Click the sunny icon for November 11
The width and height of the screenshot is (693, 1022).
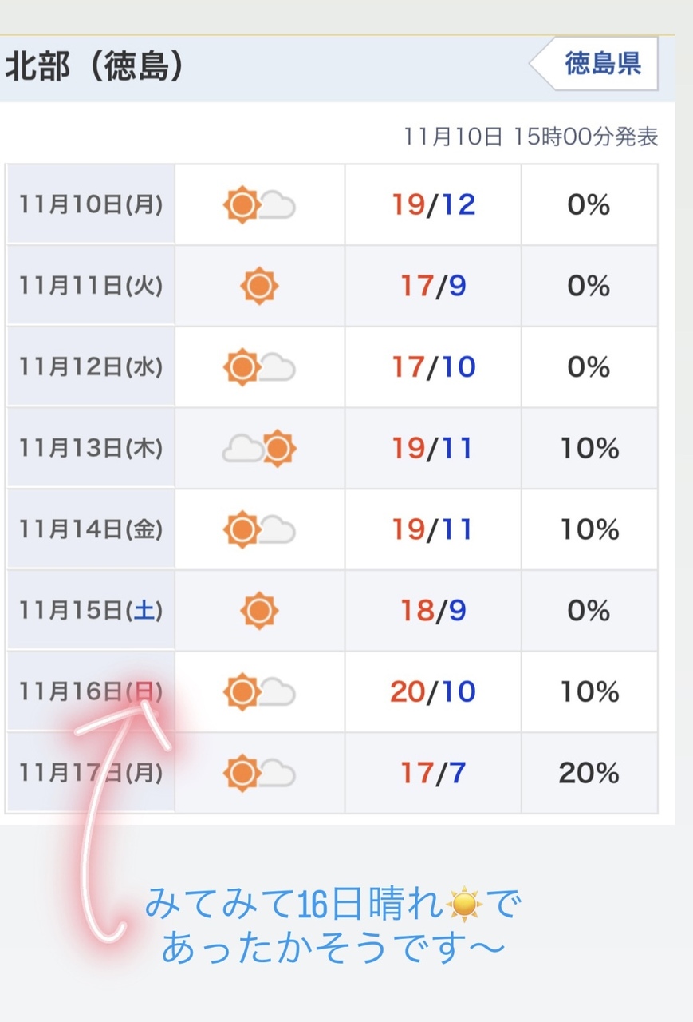[x=259, y=286]
